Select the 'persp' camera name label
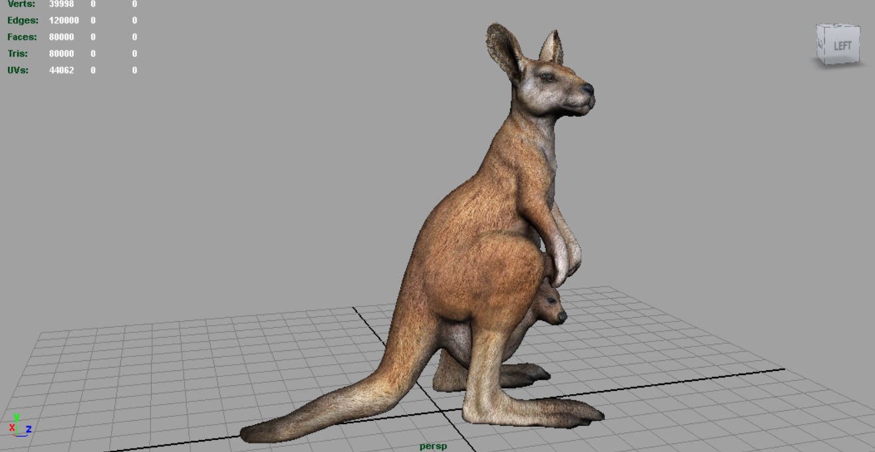 pos(433,446)
